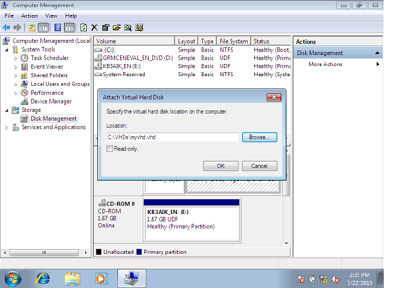Select the GRMCENEVAL_EN_DVD (D:) volume row

pos(192,58)
